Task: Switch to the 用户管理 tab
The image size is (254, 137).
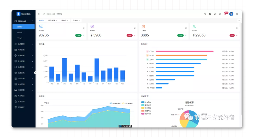Action: [51, 20]
